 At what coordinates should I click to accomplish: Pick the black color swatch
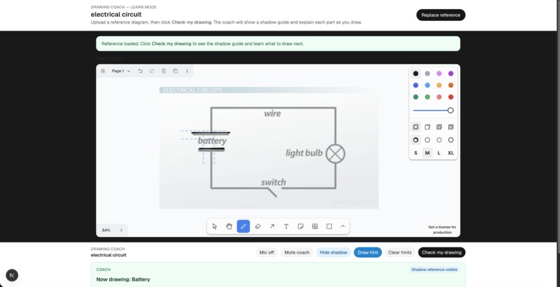(415, 74)
